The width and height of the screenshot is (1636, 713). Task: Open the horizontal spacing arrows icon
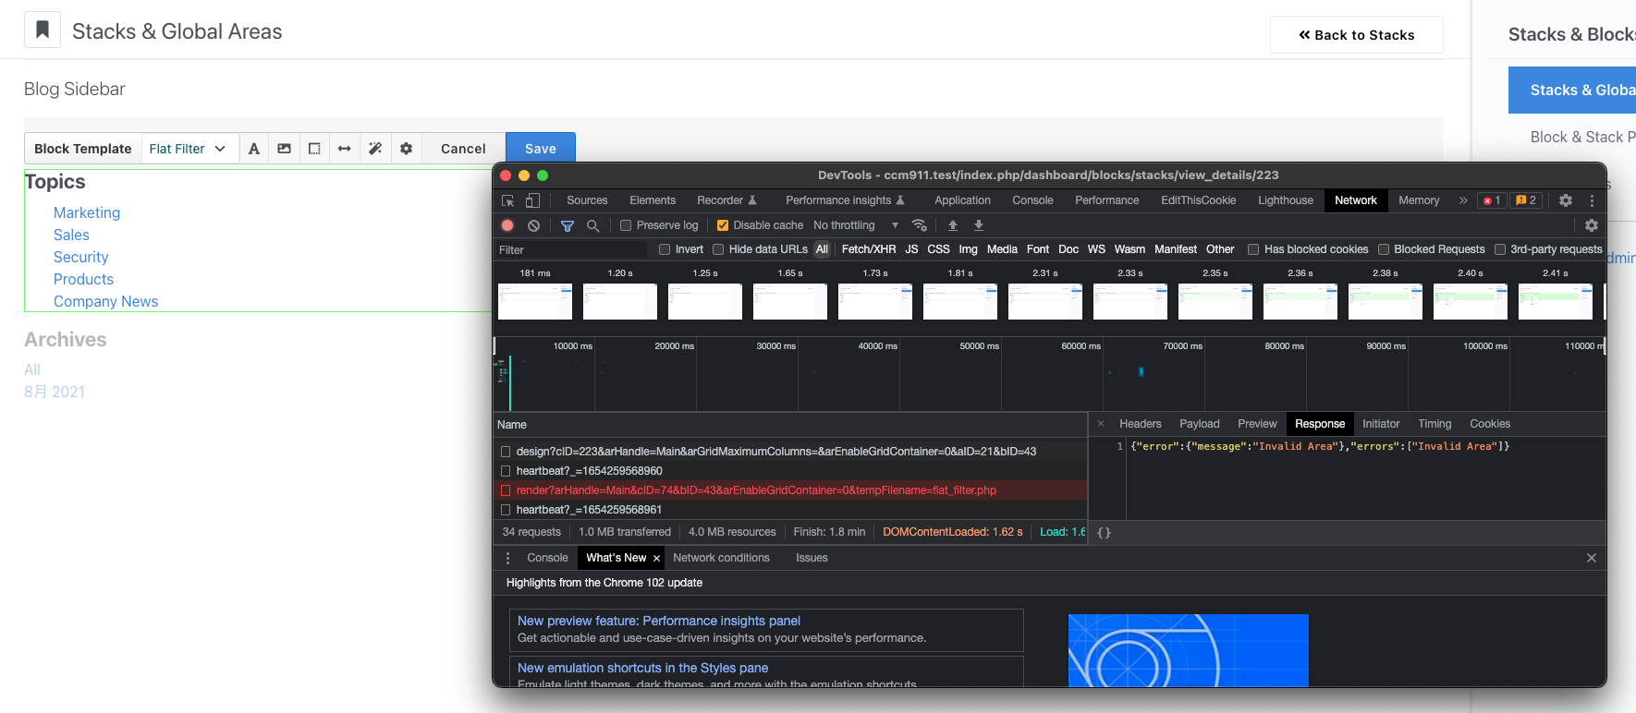click(344, 149)
